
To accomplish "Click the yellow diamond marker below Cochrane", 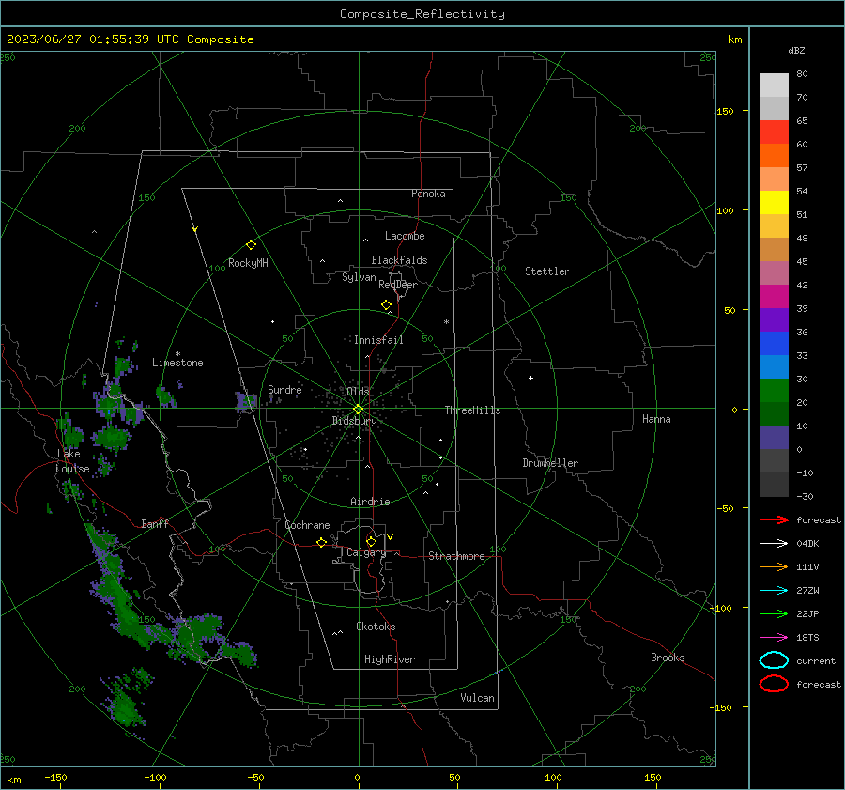I will tap(322, 543).
